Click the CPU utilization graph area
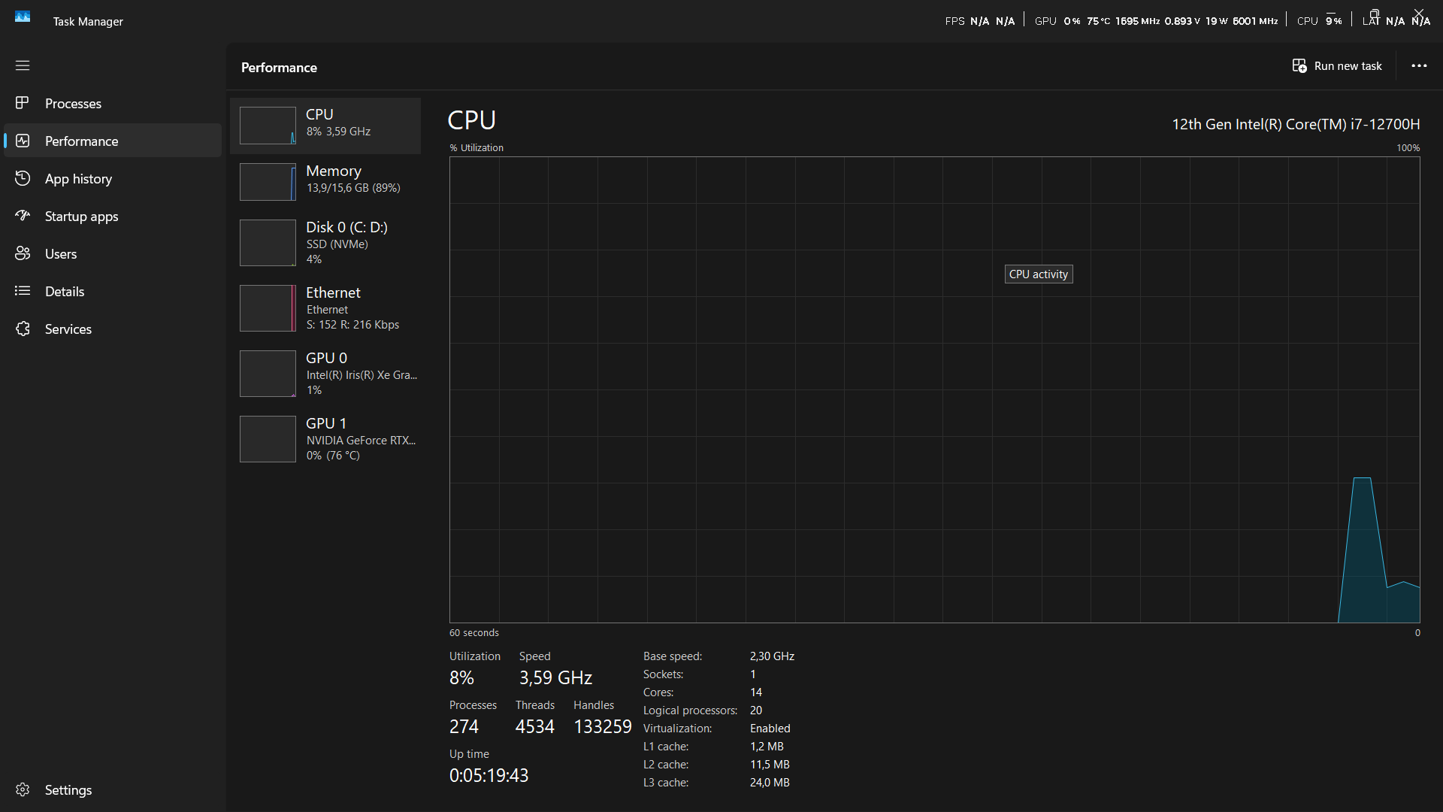The width and height of the screenshot is (1443, 812). click(x=934, y=389)
